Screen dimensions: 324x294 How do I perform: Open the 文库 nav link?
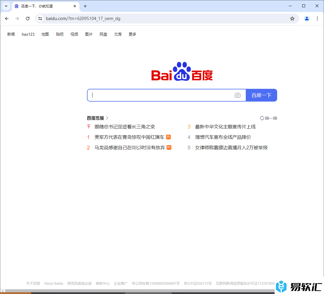(x=118, y=34)
